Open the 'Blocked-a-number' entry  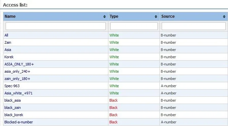point(19,122)
